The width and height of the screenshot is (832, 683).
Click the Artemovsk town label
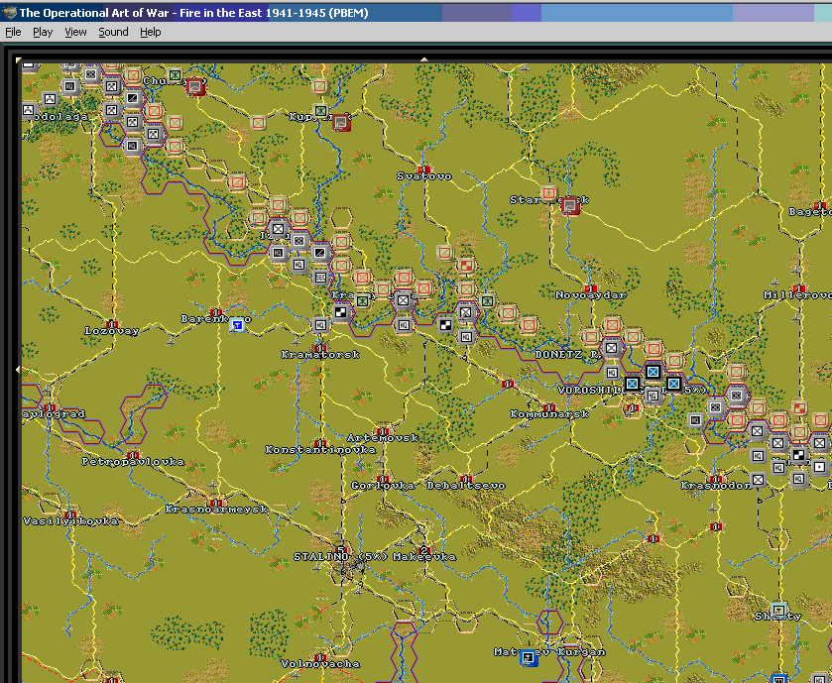click(x=383, y=437)
